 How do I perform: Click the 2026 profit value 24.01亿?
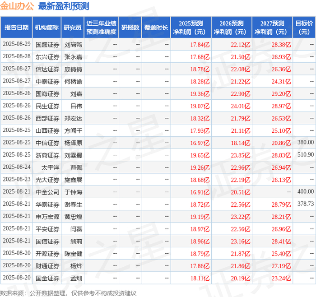pyautogui.click(x=241, y=106)
